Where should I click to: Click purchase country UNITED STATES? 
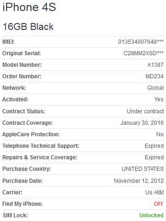click(142, 169)
